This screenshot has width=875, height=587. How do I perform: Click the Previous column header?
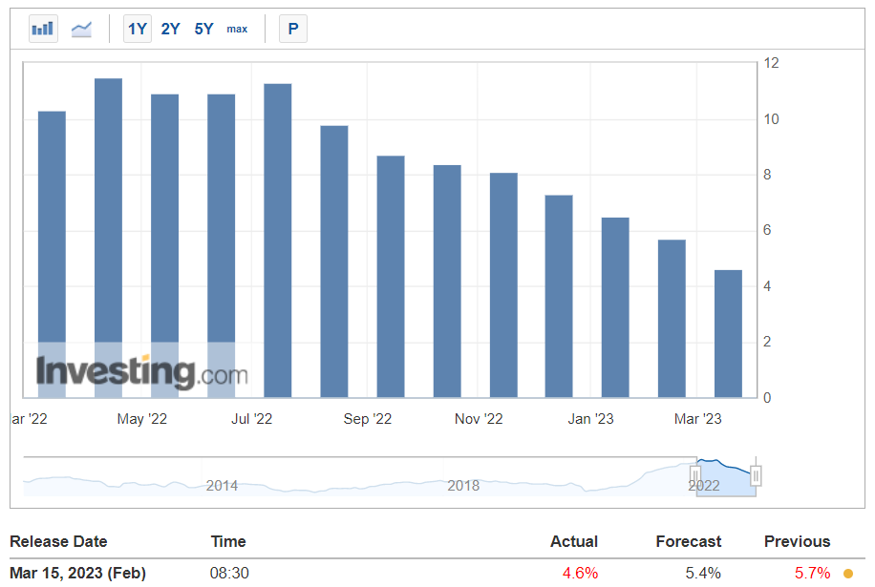point(797,541)
